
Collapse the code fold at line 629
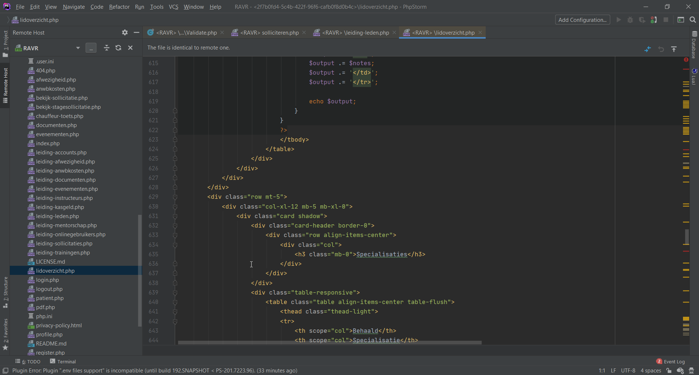pos(175,197)
